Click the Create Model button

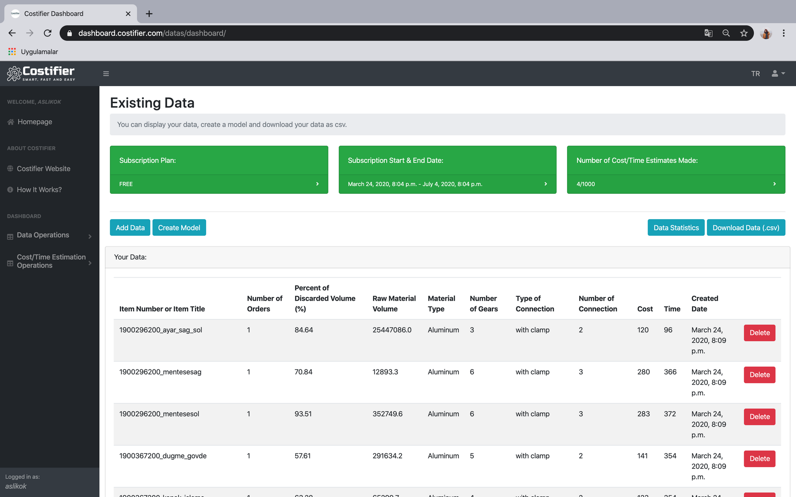pos(179,228)
